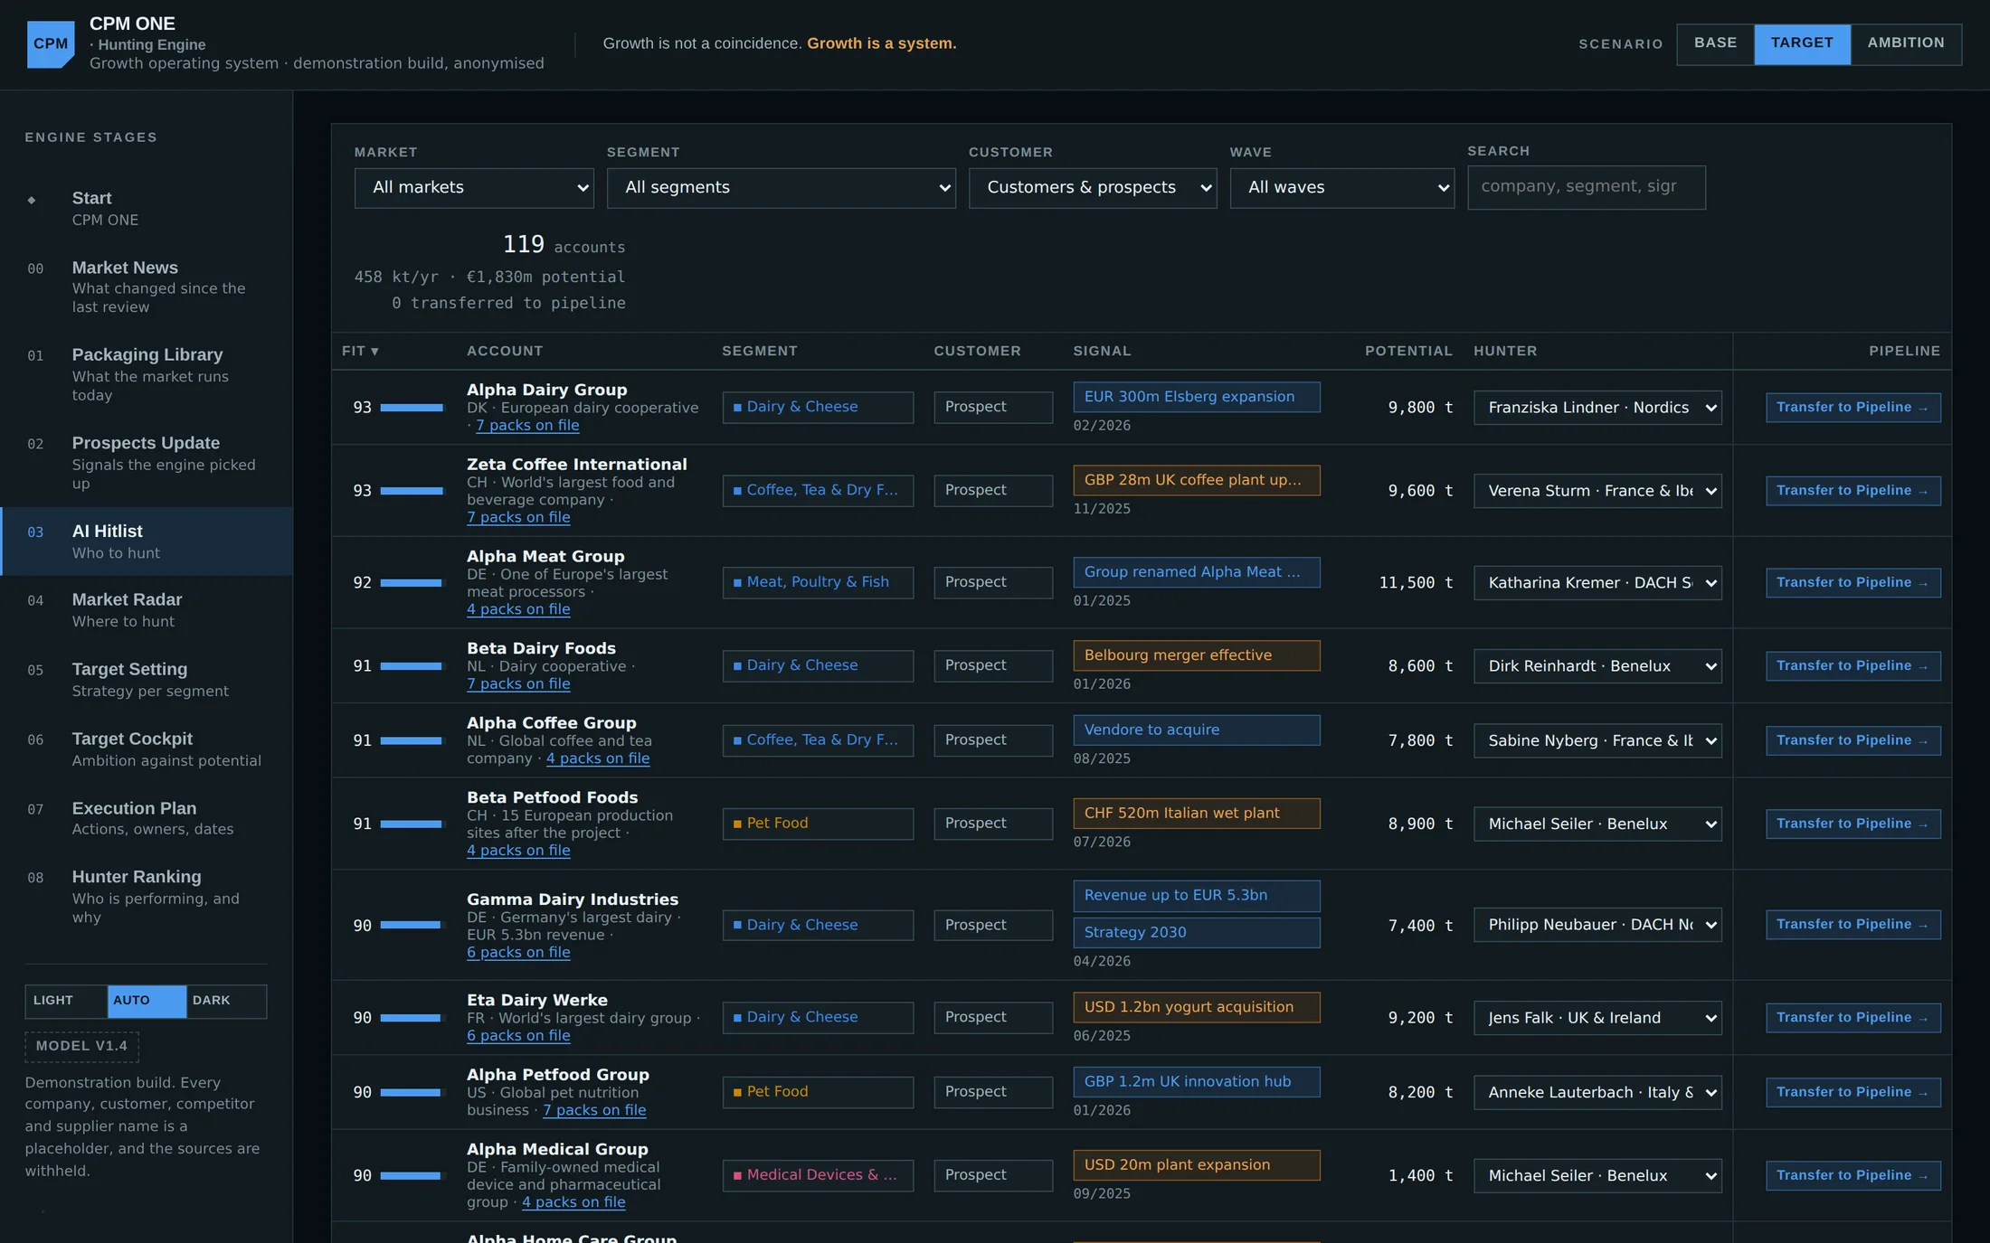Open Target Cockpit stage
The width and height of the screenshot is (1990, 1243).
tap(147, 749)
